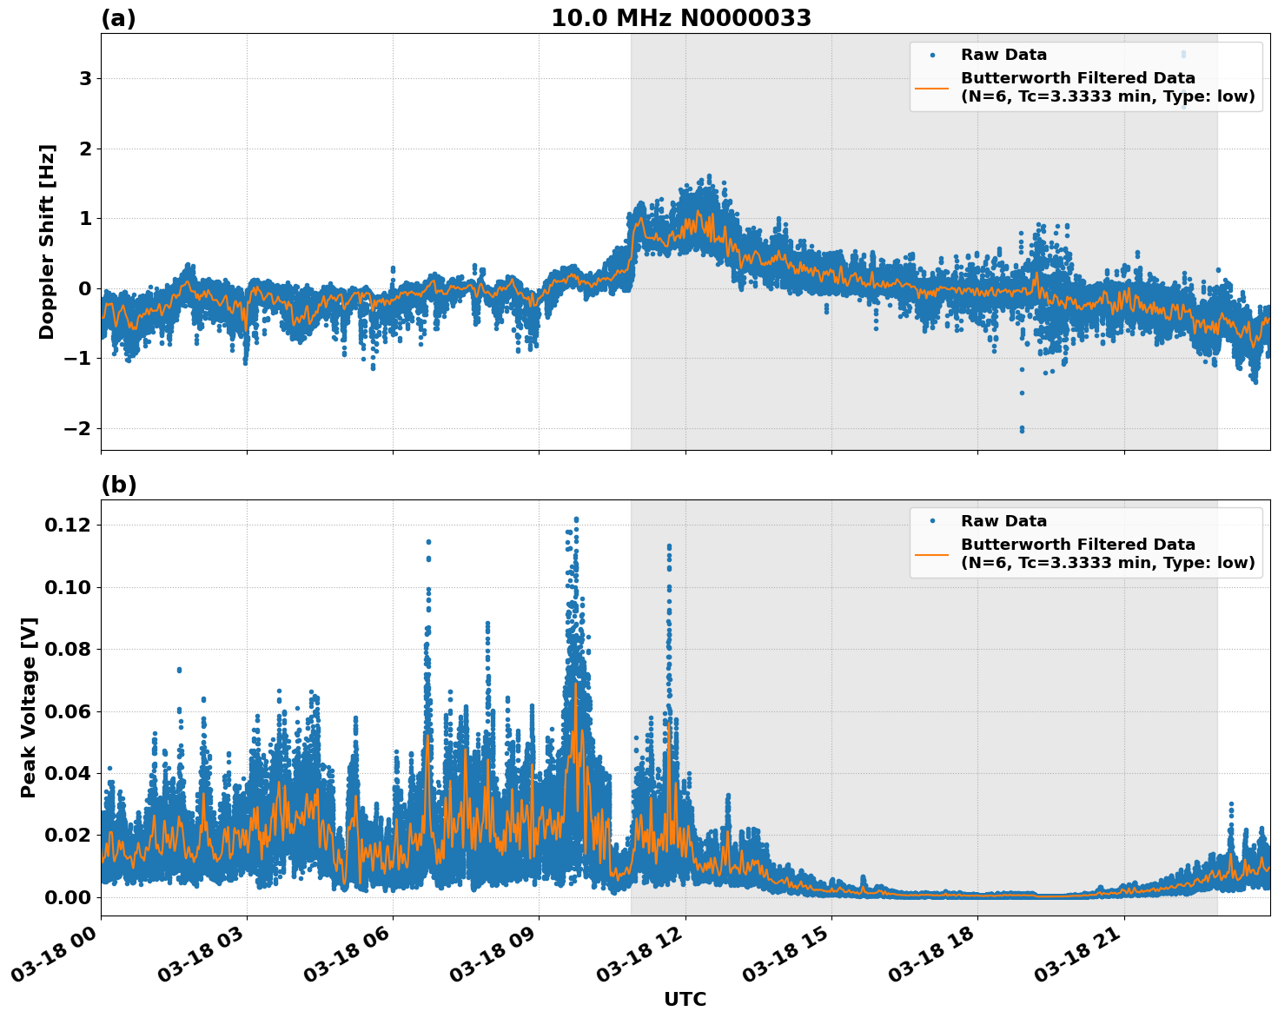The image size is (1278, 1018).
Task: Select the plot title 10.0 MHz N0000033
Action: (x=682, y=16)
